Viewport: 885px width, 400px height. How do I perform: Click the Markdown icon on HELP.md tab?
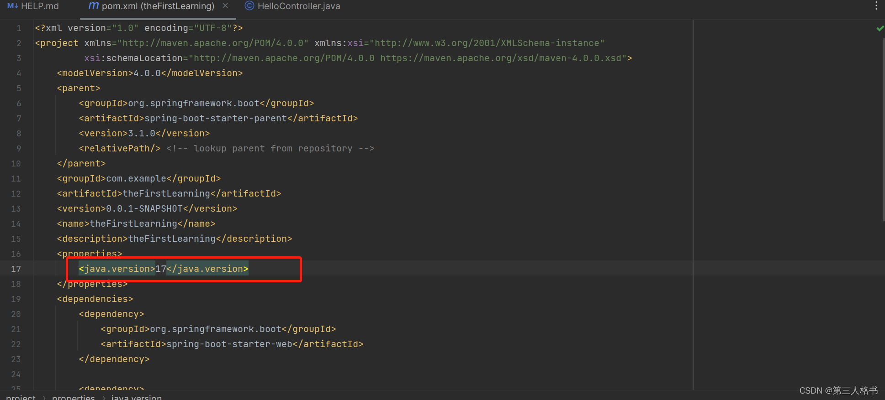tap(12, 6)
